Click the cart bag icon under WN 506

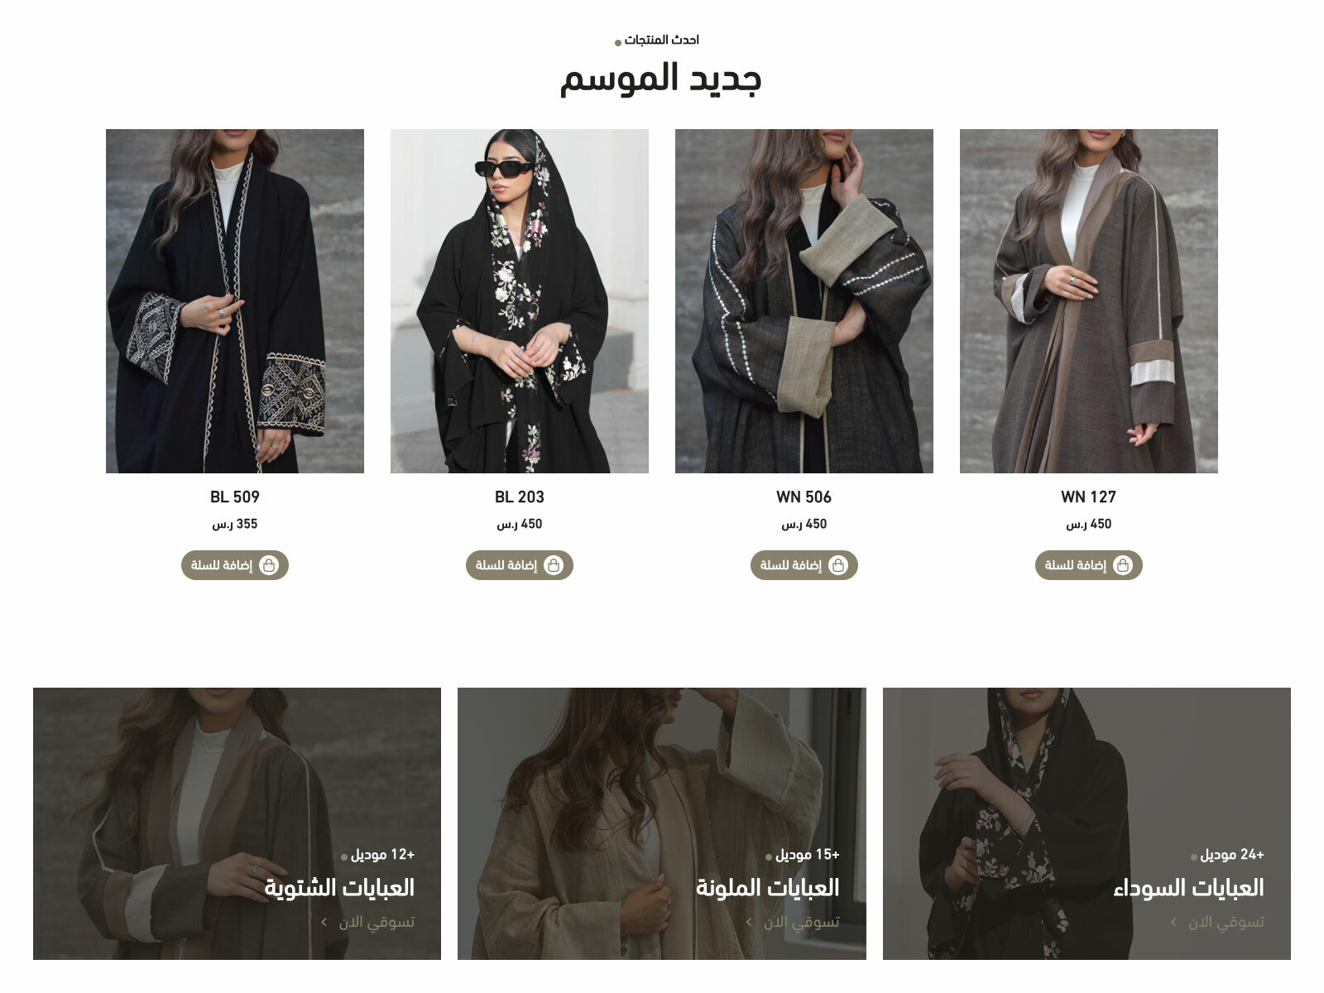[x=838, y=565]
